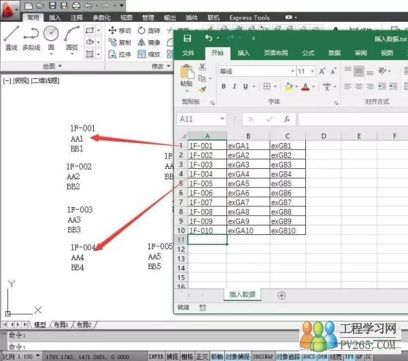Click the AutoCAD Plot/Print icon
This screenshot has height=361, width=408.
point(75,5)
